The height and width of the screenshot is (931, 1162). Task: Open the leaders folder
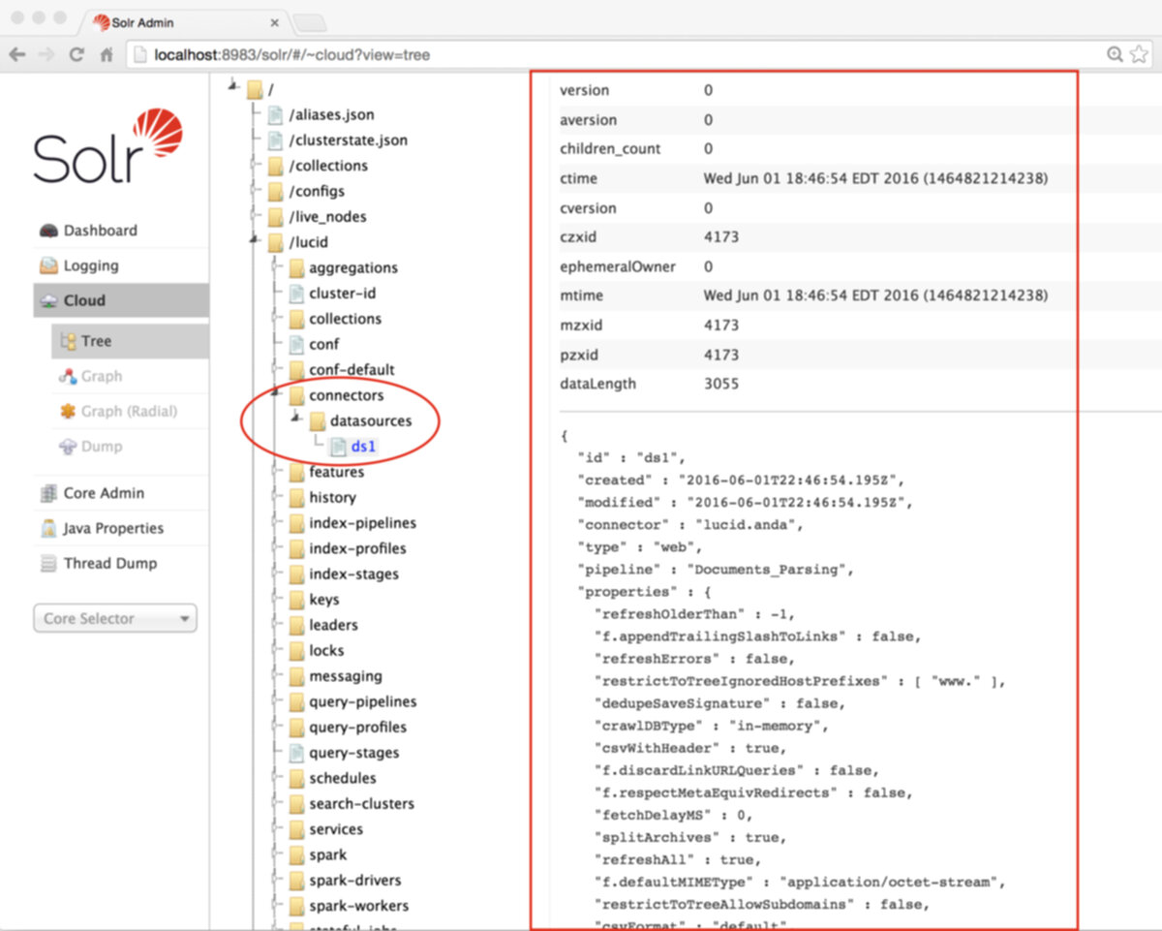pyautogui.click(x=333, y=625)
